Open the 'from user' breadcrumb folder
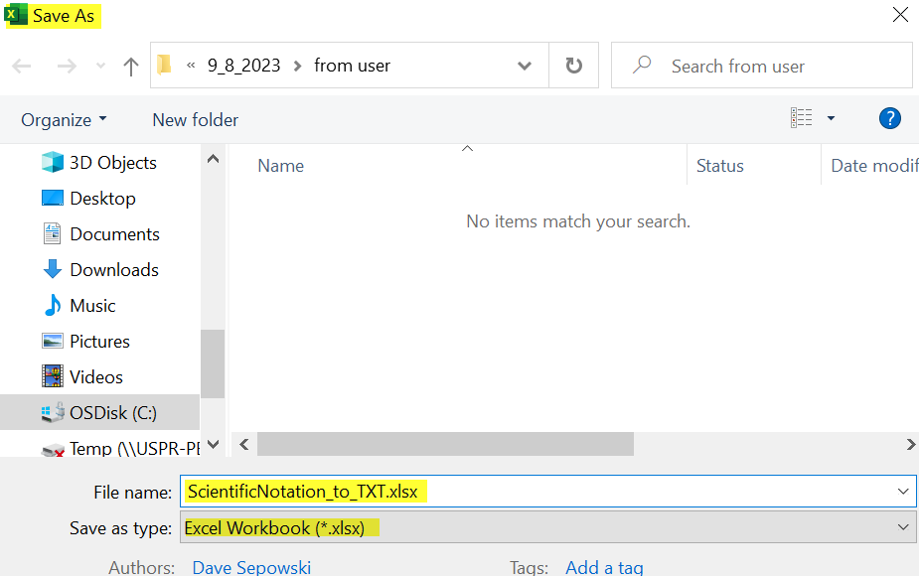The image size is (919, 576). 350,66
